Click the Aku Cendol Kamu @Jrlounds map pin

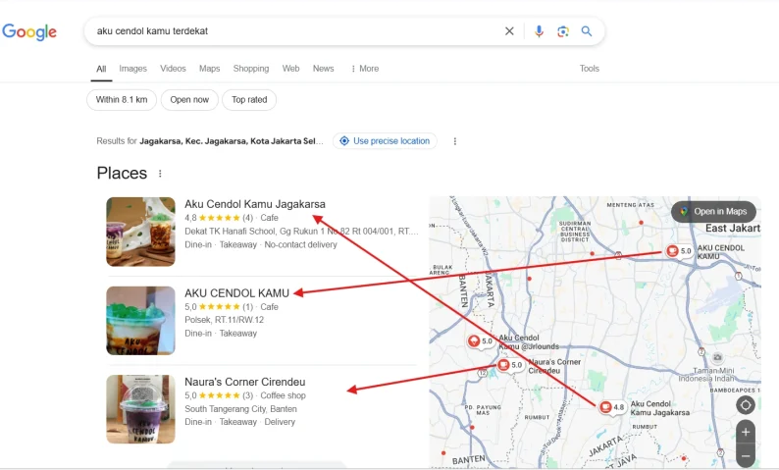pos(480,341)
